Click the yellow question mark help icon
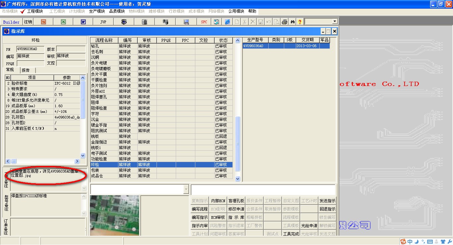This screenshot has height=245, width=453. pos(300,22)
